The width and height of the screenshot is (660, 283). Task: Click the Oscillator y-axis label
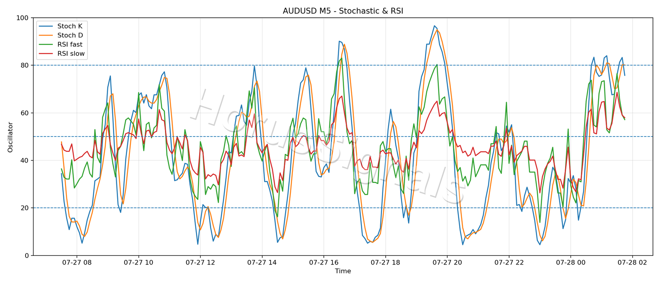[x=10, y=137]
